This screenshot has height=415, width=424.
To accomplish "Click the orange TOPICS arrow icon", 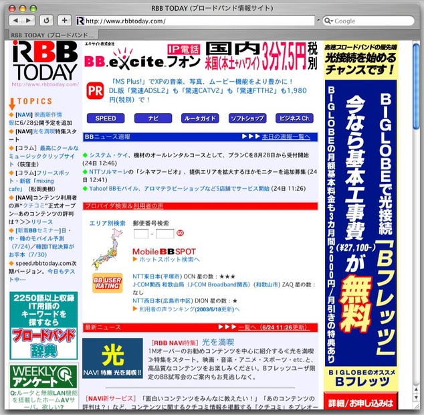I will 12,104.
